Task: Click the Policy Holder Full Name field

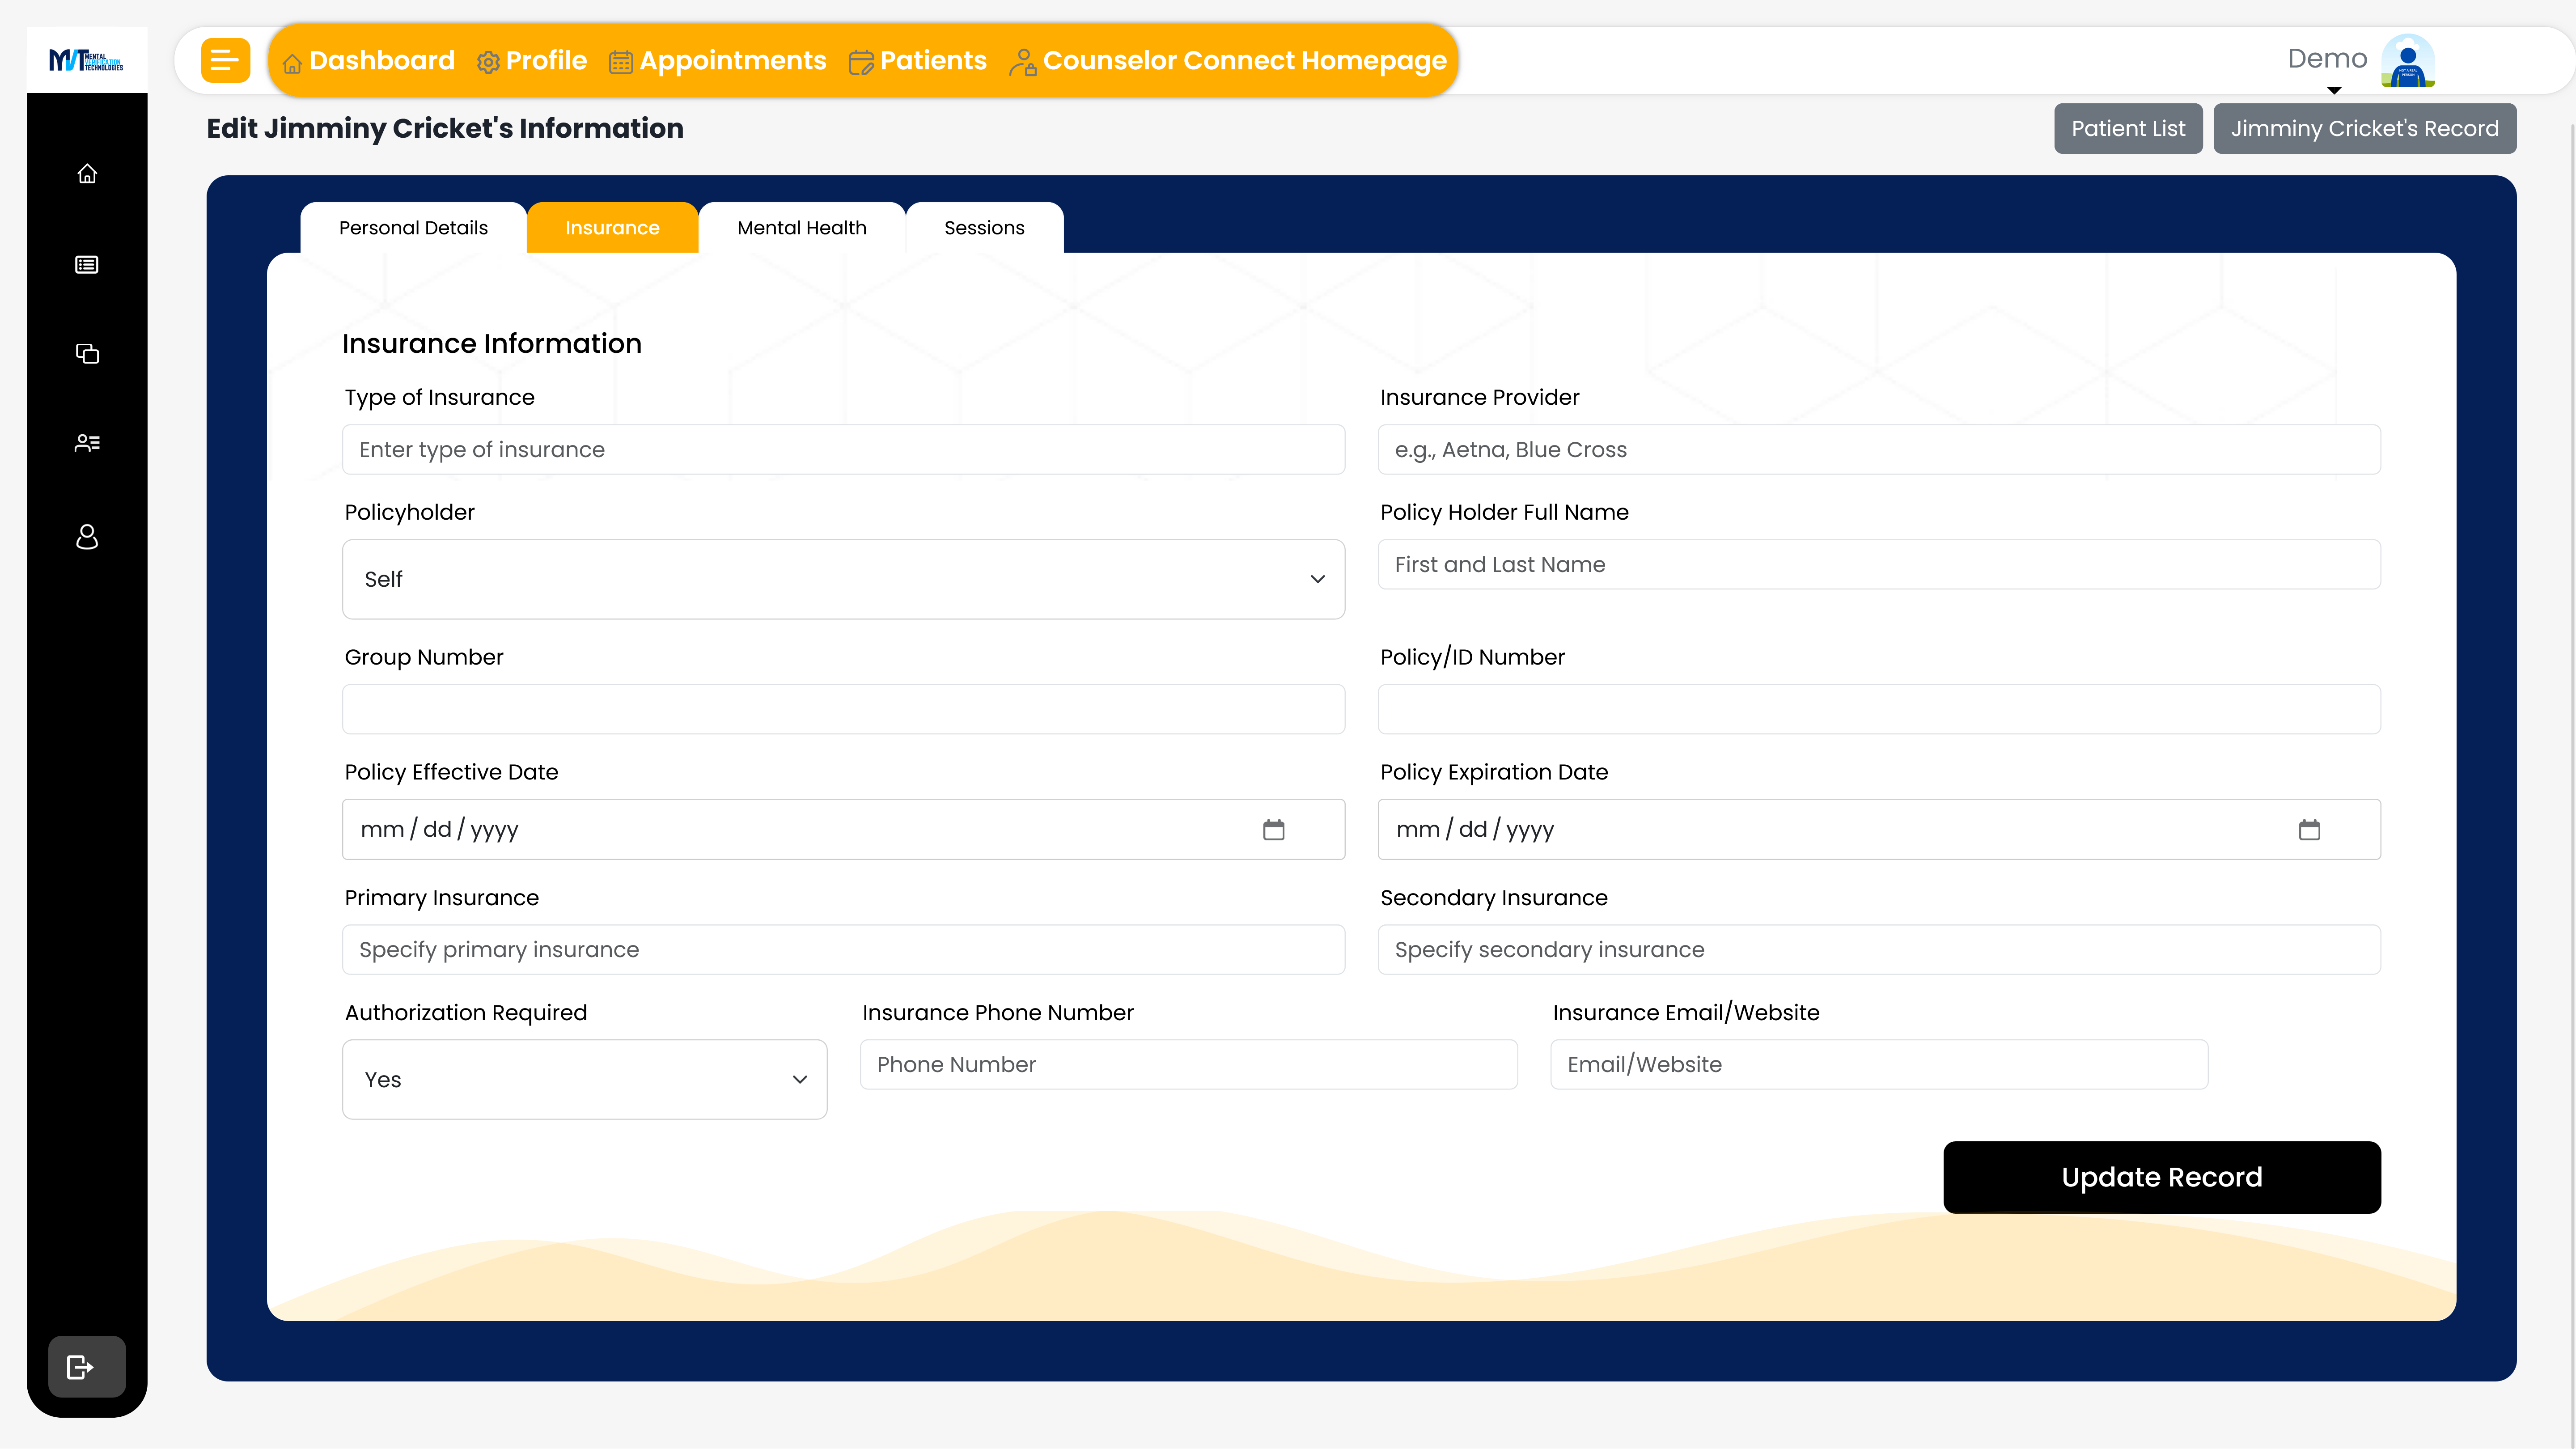Action: point(1879,565)
